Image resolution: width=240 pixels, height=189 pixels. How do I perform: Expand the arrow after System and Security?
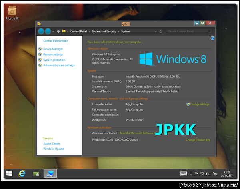click(118, 32)
